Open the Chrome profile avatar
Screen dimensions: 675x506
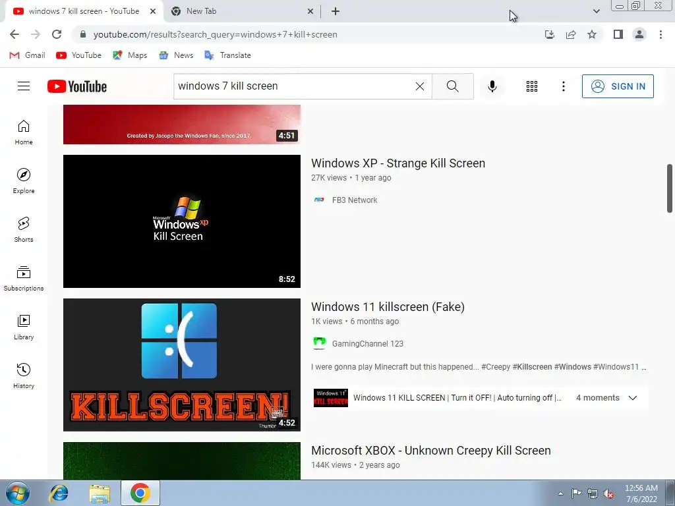click(x=639, y=34)
